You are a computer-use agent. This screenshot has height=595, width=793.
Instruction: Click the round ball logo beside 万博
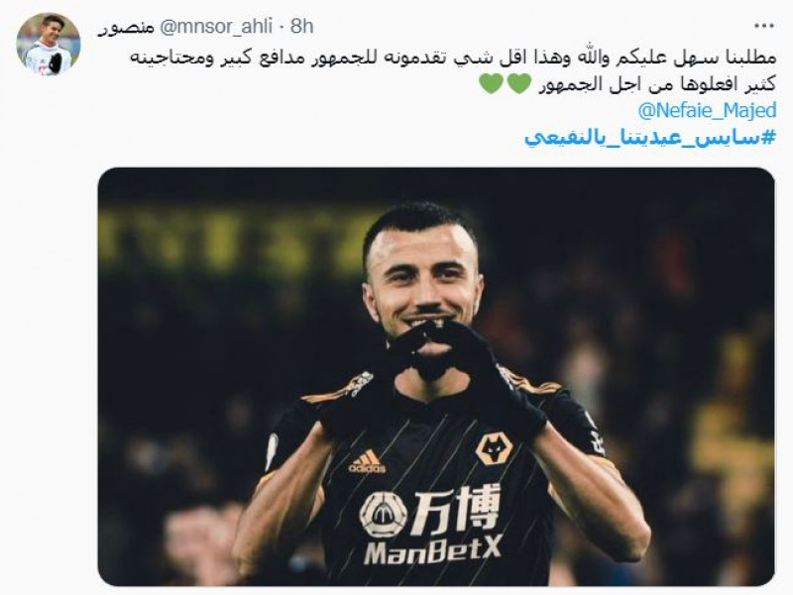click(x=384, y=514)
